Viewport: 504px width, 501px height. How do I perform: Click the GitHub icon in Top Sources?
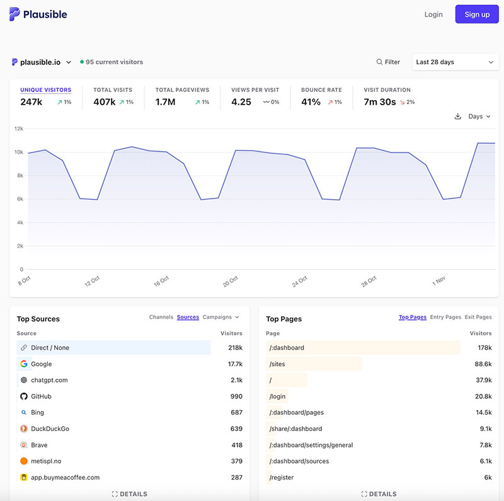(23, 396)
